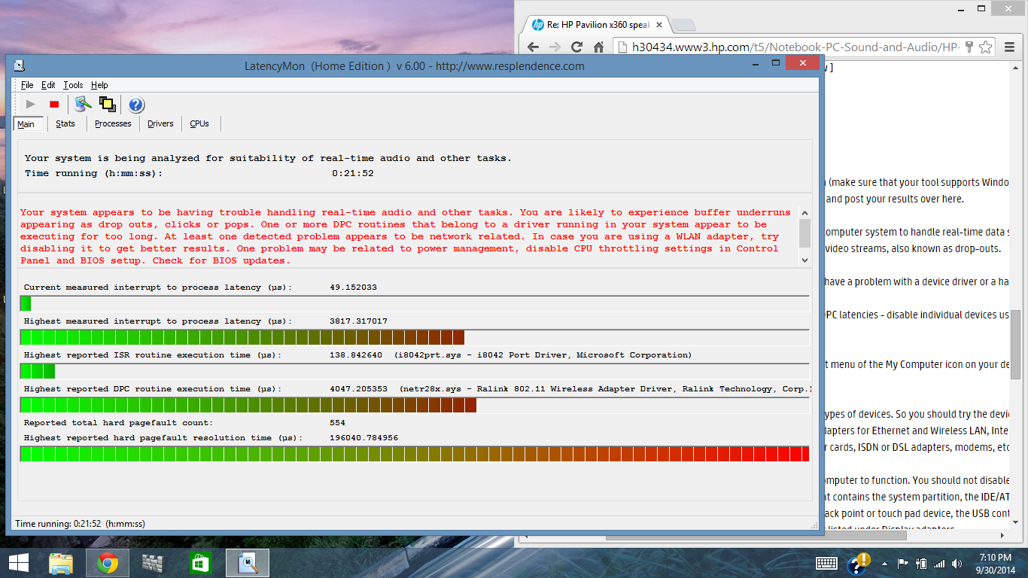Navigate back in the browser
The width and height of the screenshot is (1028, 578).
pyautogui.click(x=532, y=46)
